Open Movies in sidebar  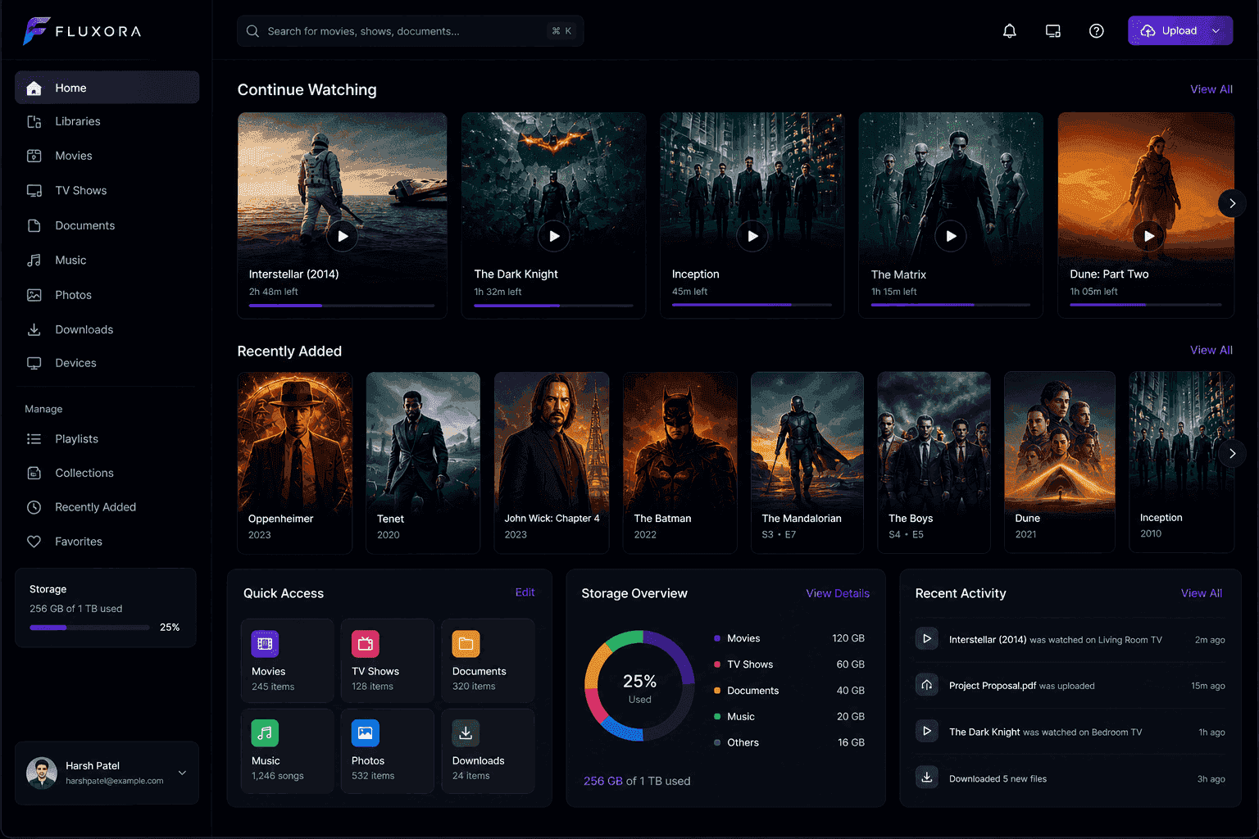[107, 156]
